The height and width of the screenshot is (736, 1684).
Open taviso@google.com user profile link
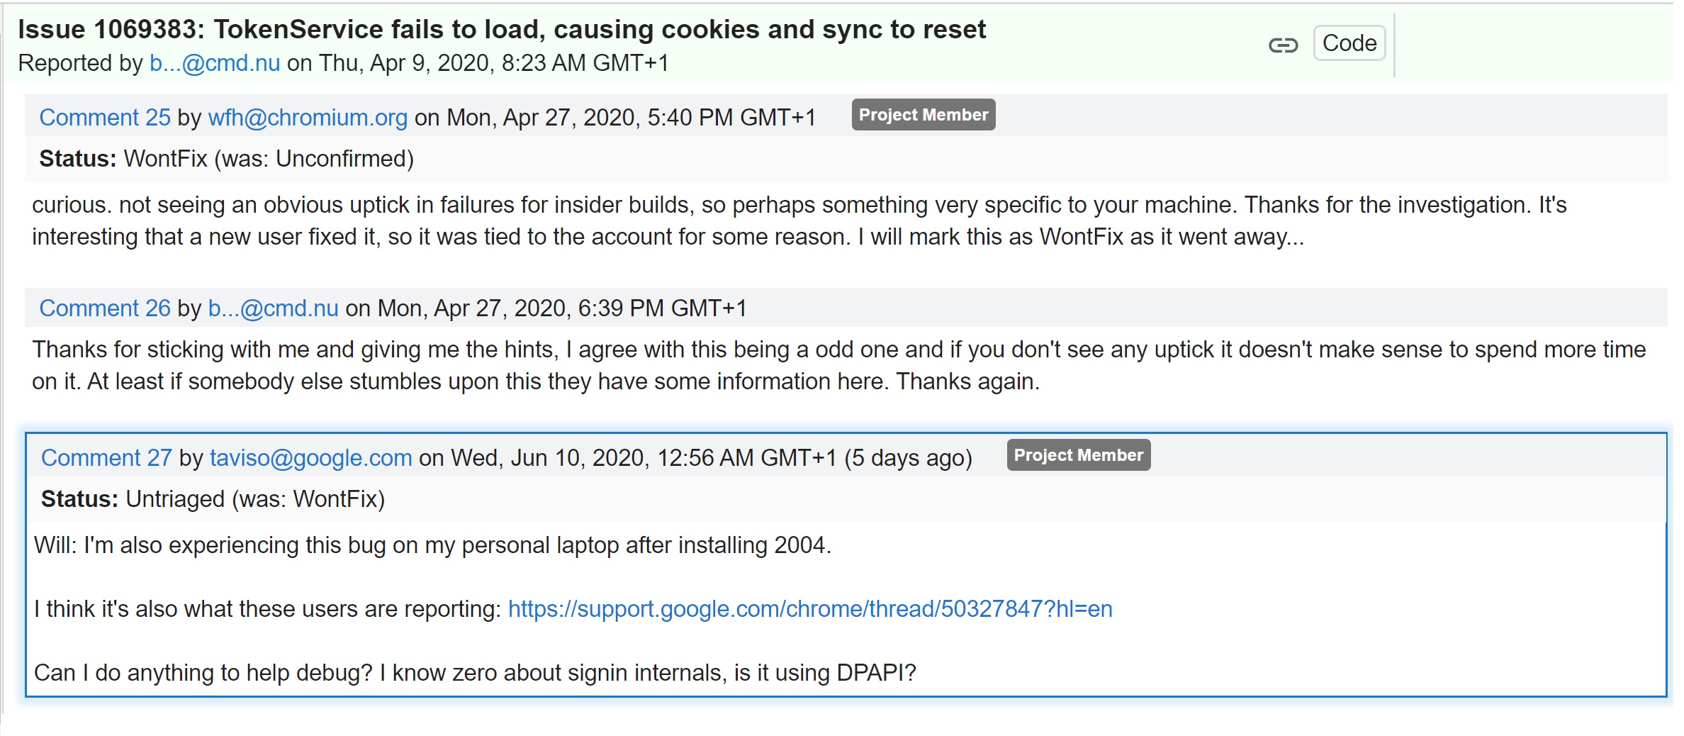pos(311,457)
